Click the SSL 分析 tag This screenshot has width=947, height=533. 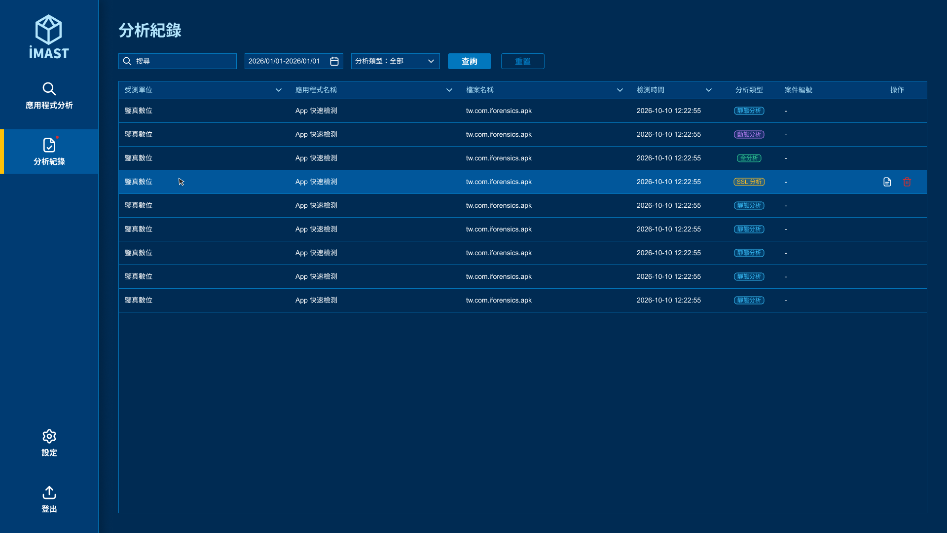(749, 182)
